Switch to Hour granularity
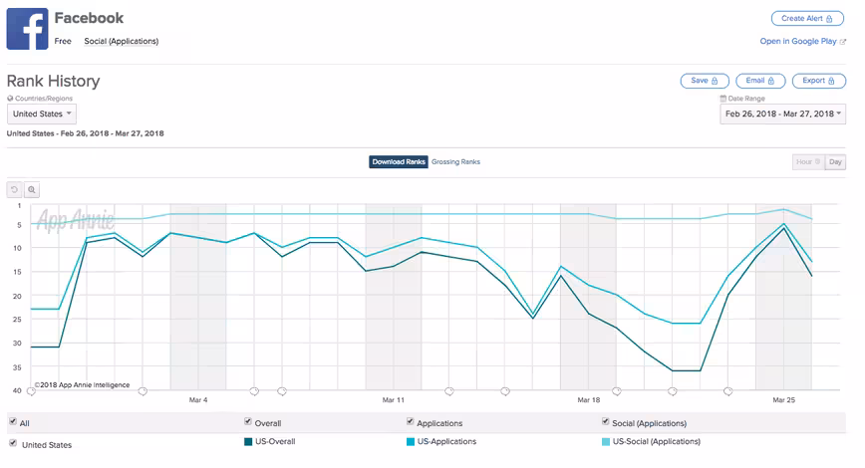The height and width of the screenshot is (468, 865). [808, 162]
